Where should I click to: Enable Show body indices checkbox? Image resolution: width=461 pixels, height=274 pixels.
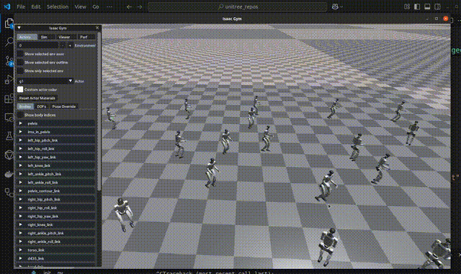[20, 115]
